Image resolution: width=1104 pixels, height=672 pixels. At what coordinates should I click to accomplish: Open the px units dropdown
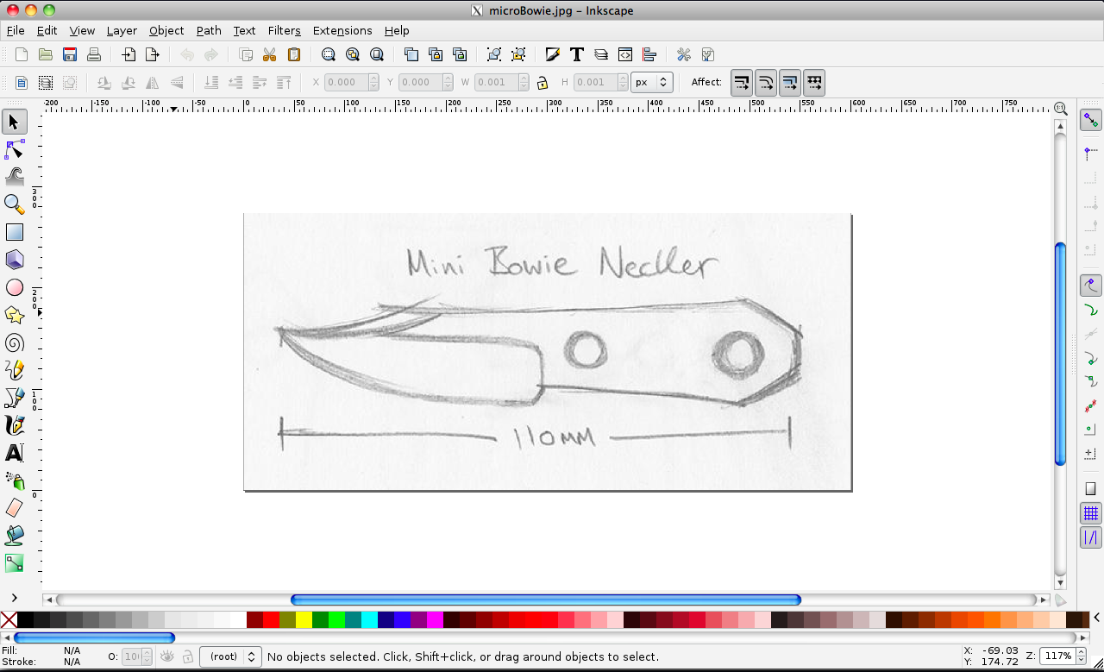point(651,83)
